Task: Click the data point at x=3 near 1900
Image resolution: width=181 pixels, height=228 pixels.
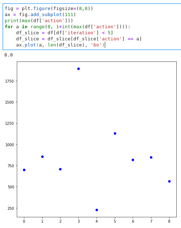Action: click(x=78, y=69)
